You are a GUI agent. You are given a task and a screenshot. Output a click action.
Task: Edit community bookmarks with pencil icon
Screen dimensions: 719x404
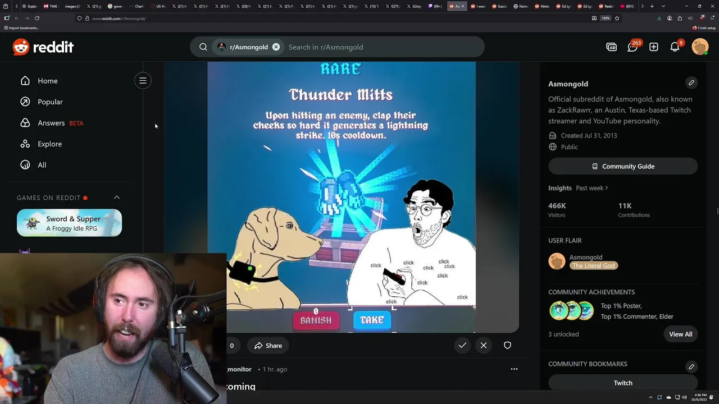coord(691,366)
